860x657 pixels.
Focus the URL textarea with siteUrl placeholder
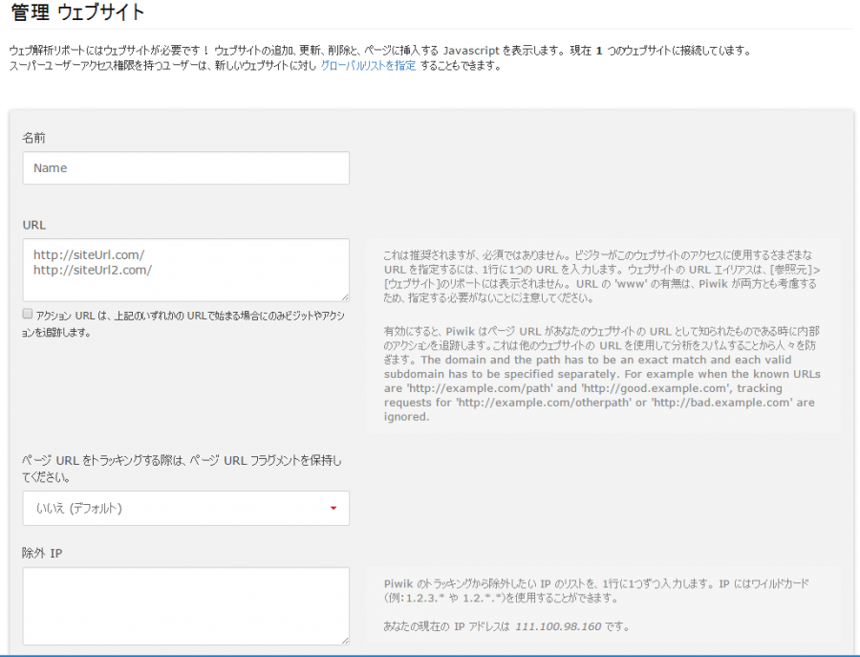coord(185,270)
